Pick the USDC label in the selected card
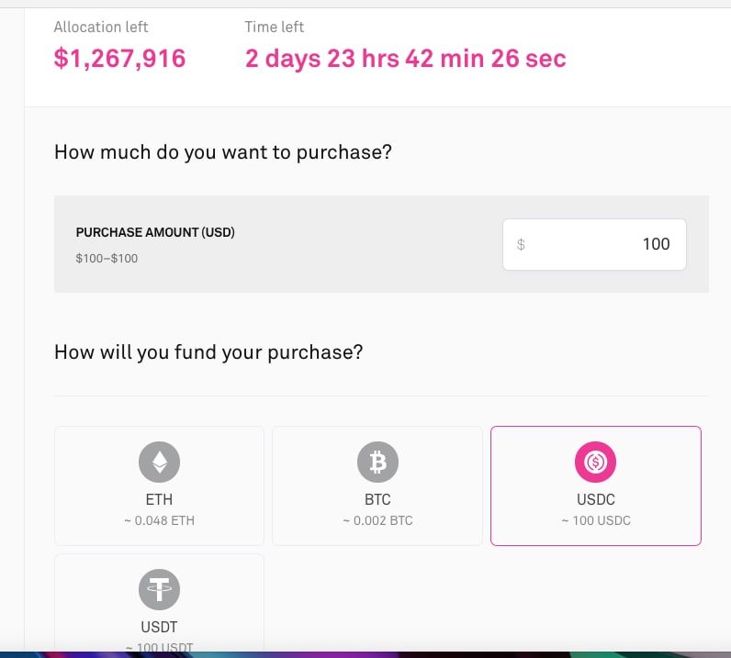Screen dimensions: 731x658 (x=596, y=499)
